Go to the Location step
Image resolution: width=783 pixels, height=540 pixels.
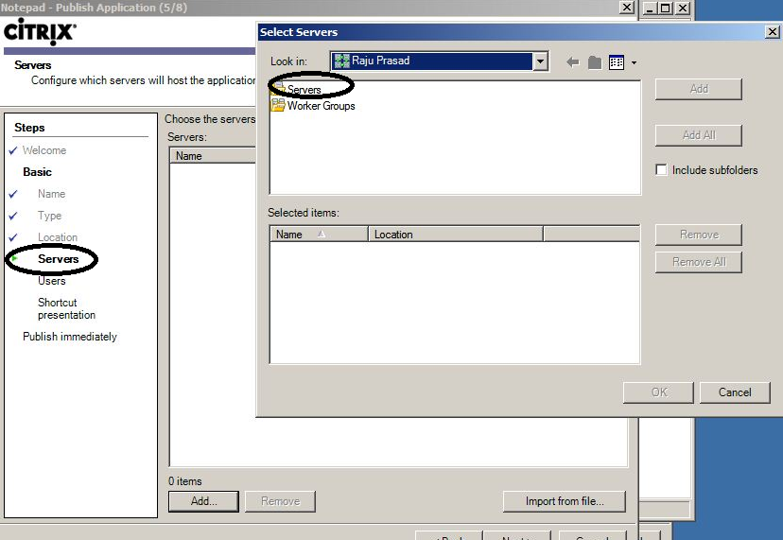point(58,237)
